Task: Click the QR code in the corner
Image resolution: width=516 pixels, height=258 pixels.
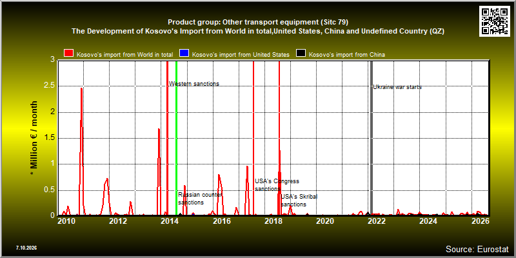Action: (495, 21)
